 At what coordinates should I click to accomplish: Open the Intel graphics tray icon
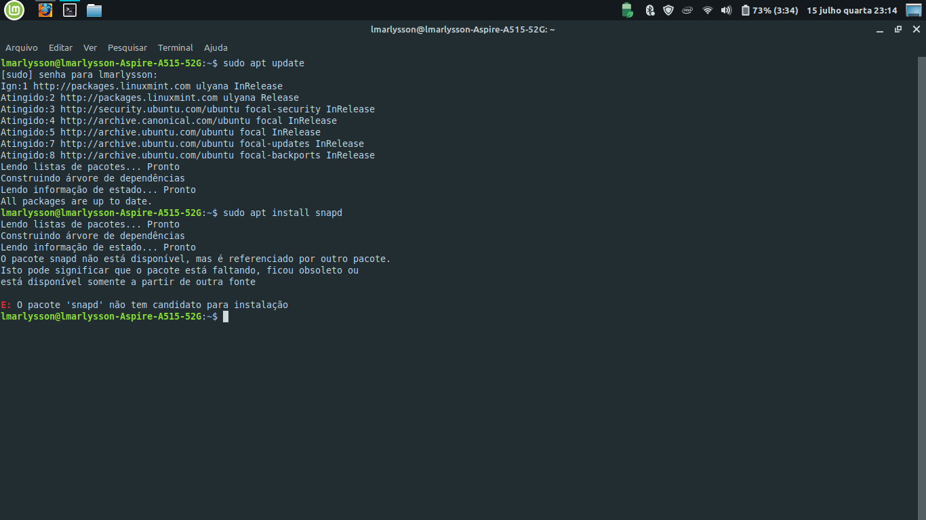coord(687,10)
